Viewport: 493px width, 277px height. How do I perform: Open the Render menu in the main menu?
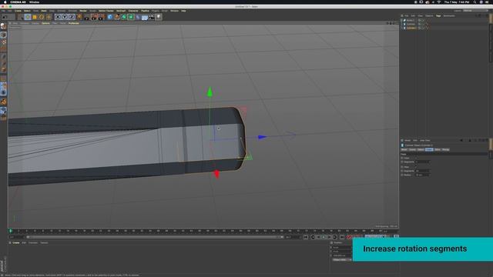click(x=83, y=11)
